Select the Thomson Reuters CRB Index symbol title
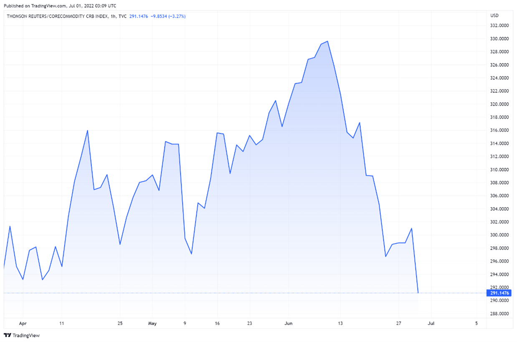This screenshot has height=342, width=517. (x=54, y=16)
